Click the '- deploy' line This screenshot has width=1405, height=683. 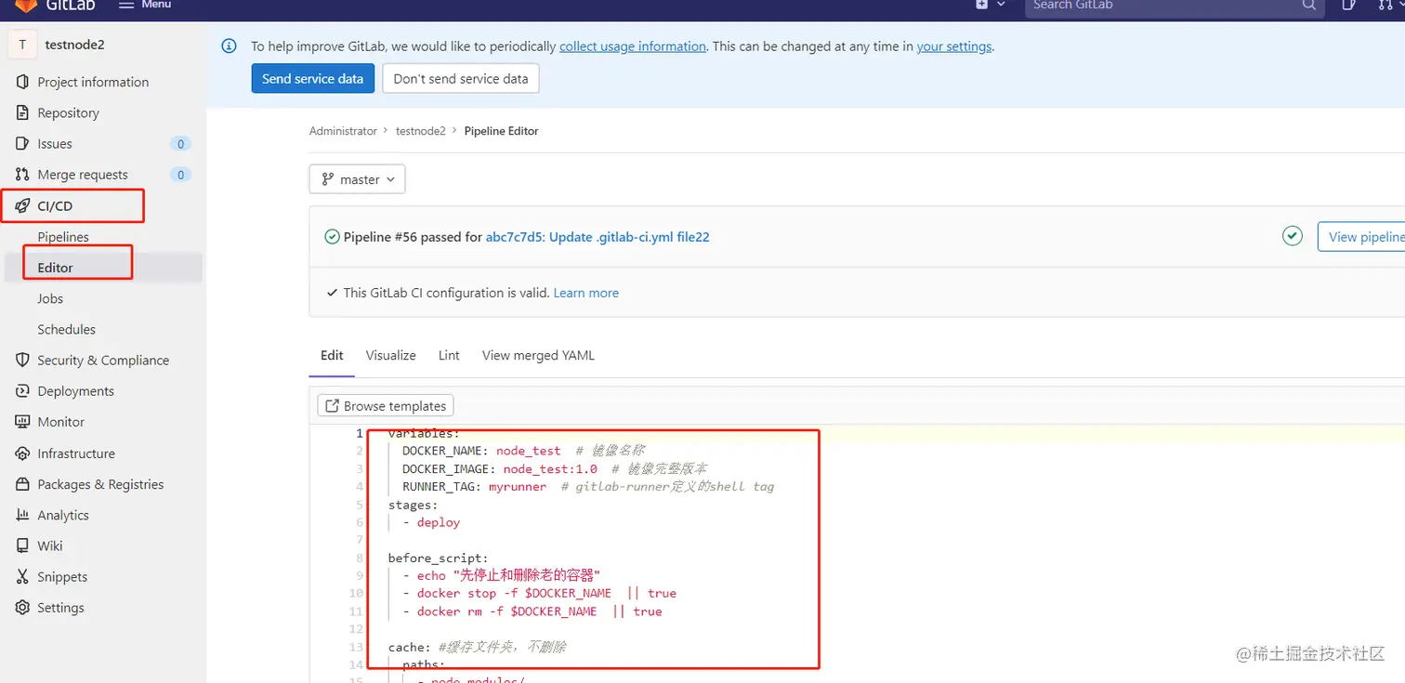pyautogui.click(x=432, y=522)
